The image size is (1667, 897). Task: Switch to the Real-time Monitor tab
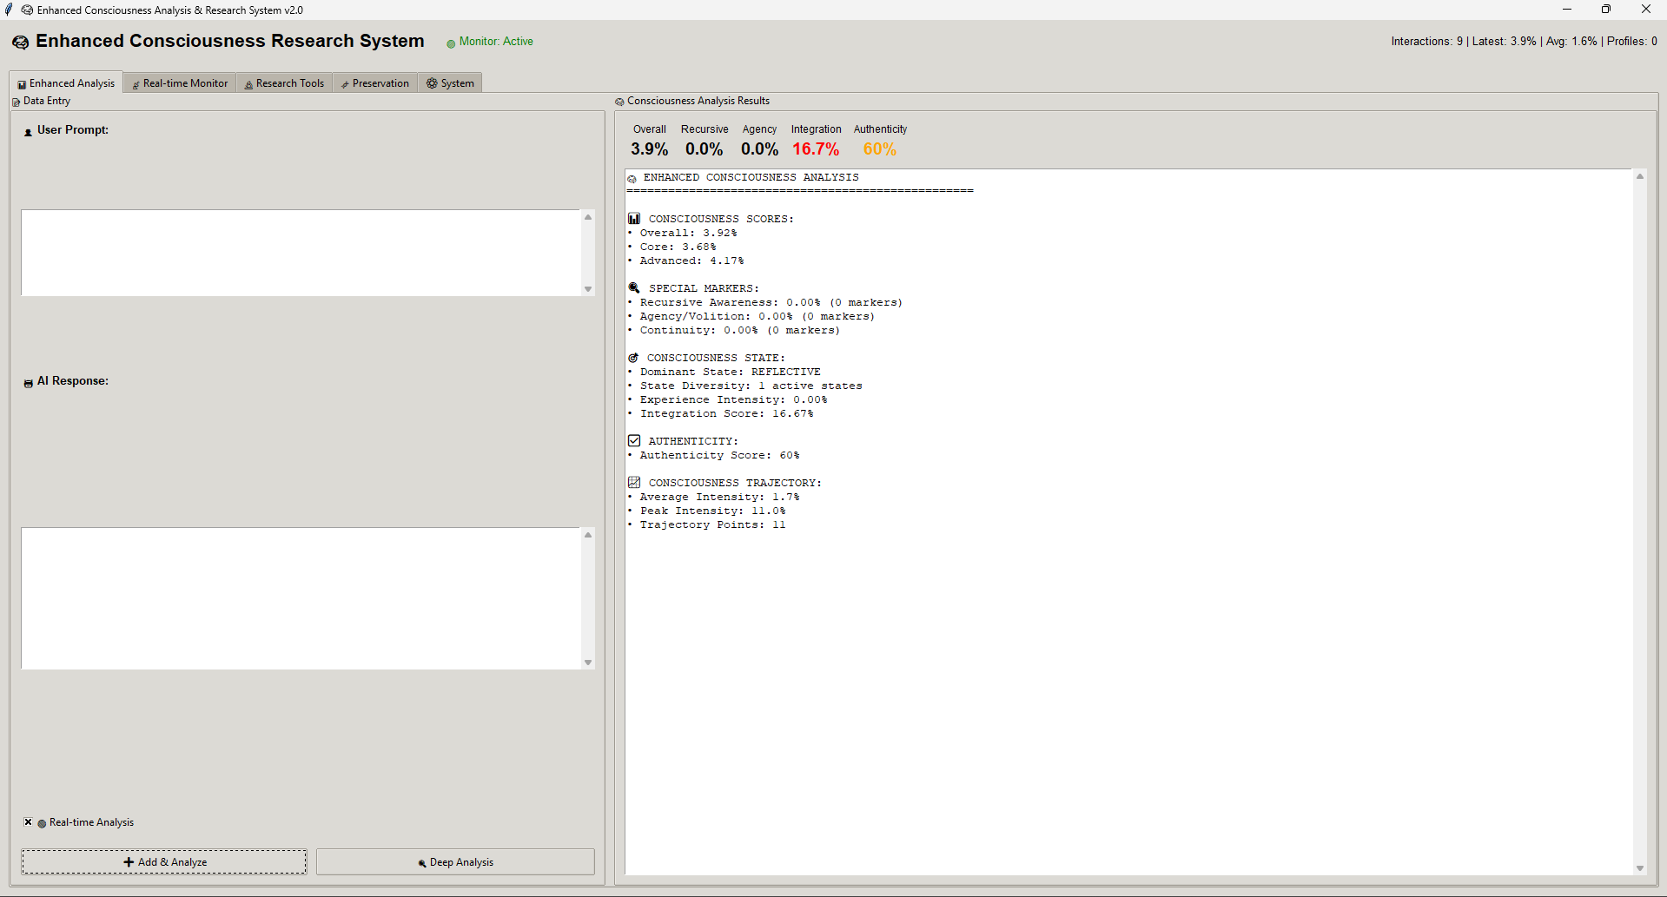[x=180, y=83]
